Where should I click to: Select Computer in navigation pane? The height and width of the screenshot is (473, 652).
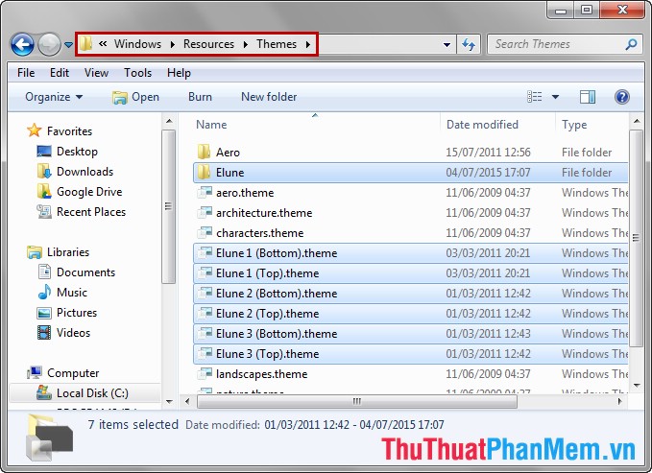tap(62, 373)
